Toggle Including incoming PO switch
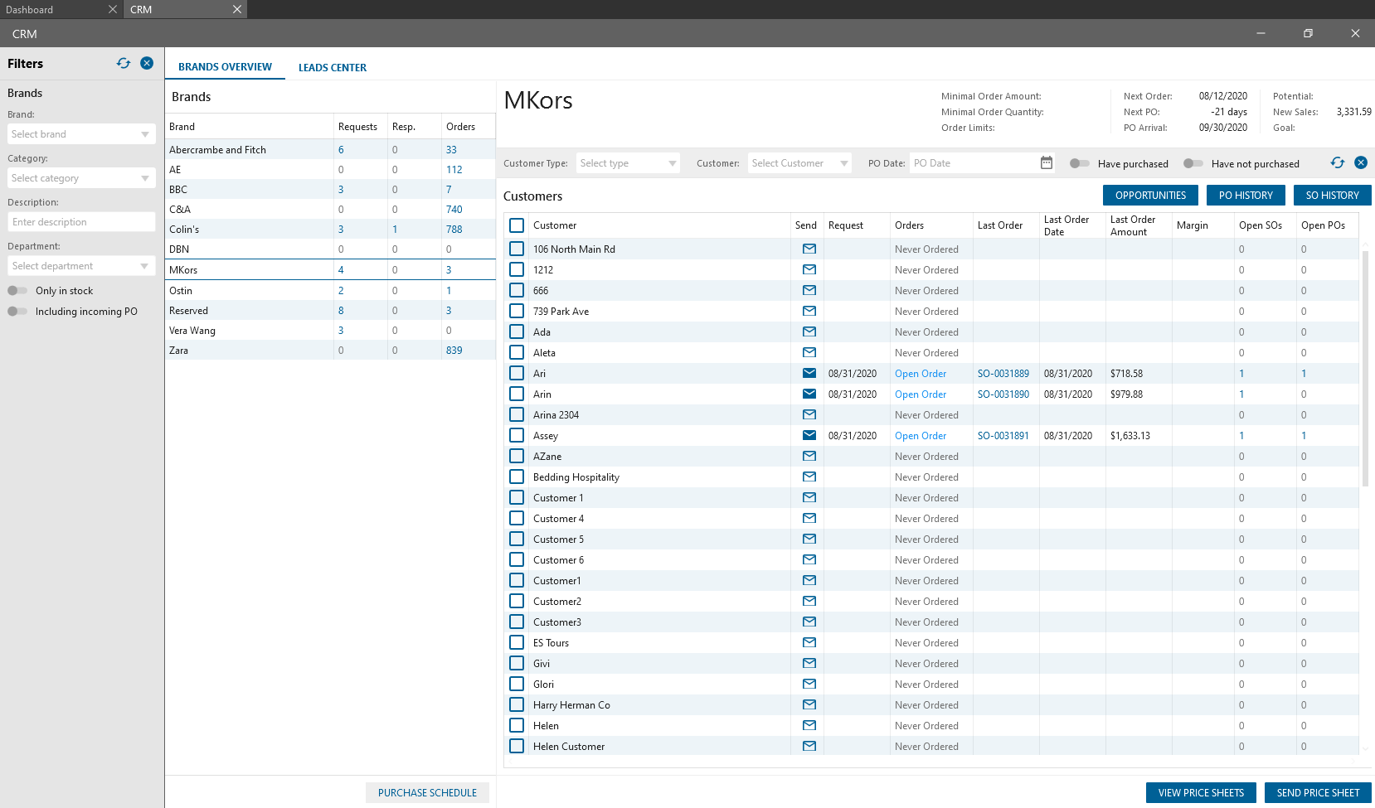 [17, 312]
